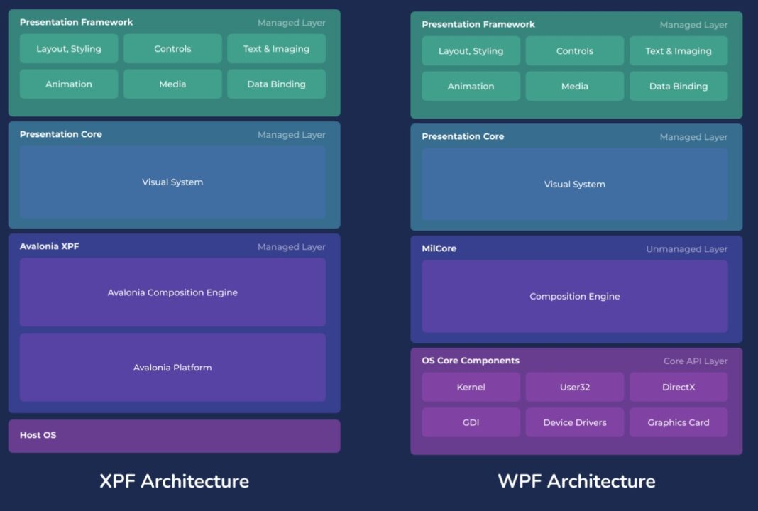Click XPF Text & Imaging block
The width and height of the screenshot is (758, 511).
[276, 49]
